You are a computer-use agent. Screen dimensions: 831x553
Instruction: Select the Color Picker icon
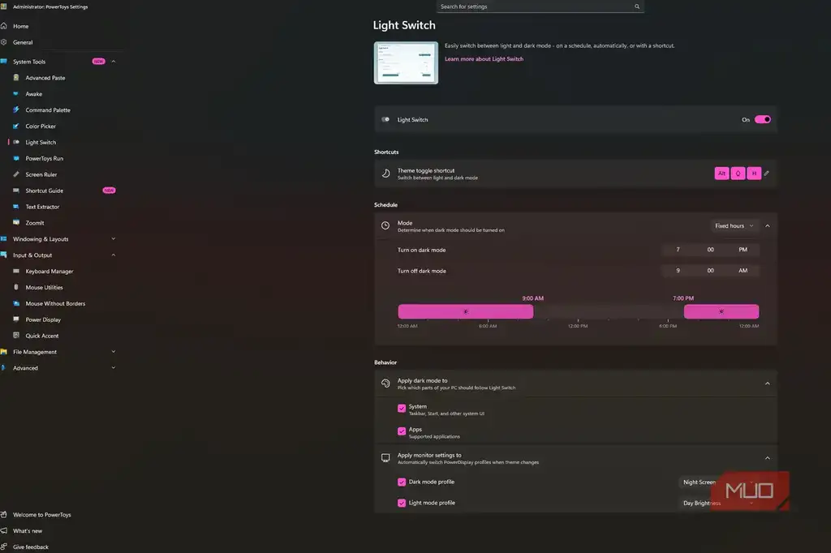[16, 126]
